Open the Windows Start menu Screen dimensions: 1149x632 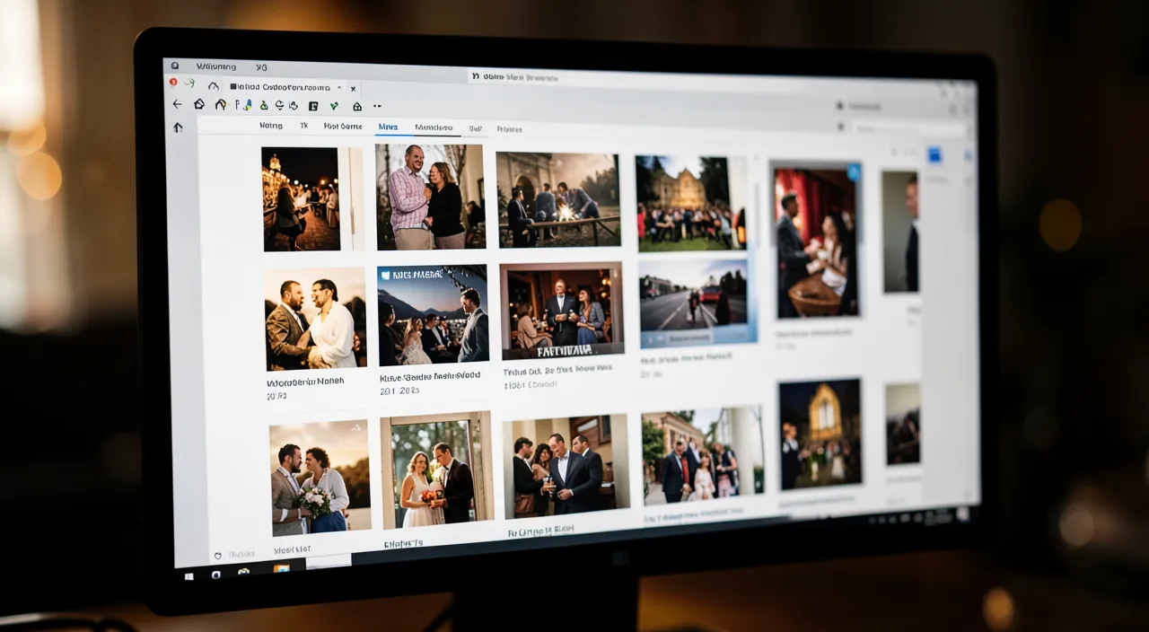coord(189,575)
